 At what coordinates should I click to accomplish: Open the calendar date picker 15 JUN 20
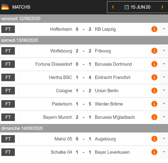(137, 7)
